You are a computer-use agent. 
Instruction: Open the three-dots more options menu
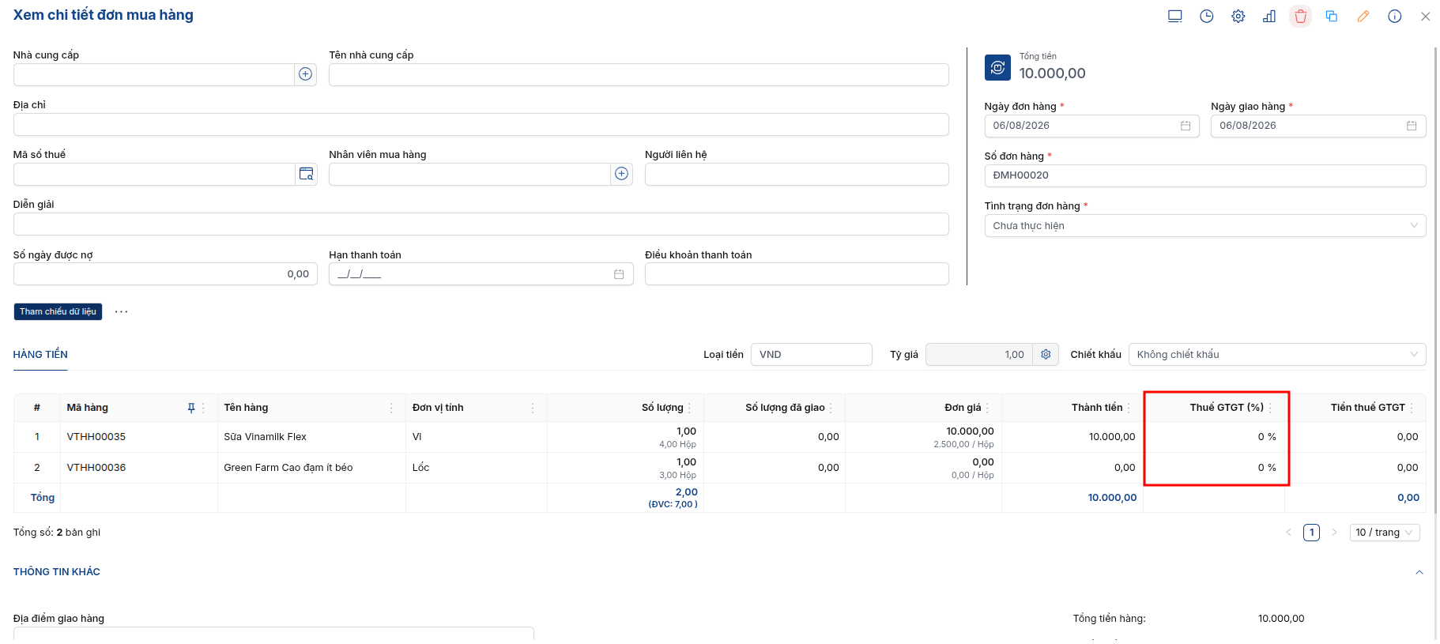[121, 311]
